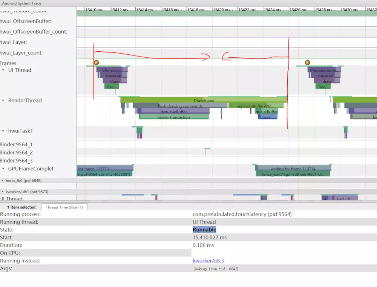Collapse the hwuiTask1 track arrow

click(x=3, y=131)
